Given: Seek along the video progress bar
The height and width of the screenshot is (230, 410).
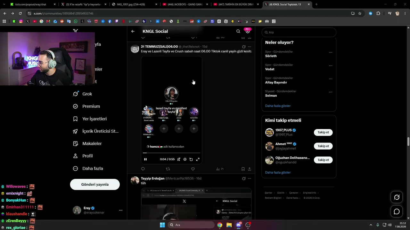Looking at the screenshot, I should click(171, 153).
